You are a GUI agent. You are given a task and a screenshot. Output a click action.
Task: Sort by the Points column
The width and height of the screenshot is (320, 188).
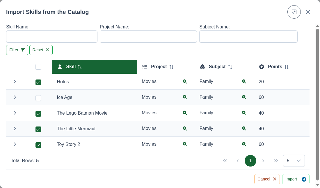(x=282, y=67)
